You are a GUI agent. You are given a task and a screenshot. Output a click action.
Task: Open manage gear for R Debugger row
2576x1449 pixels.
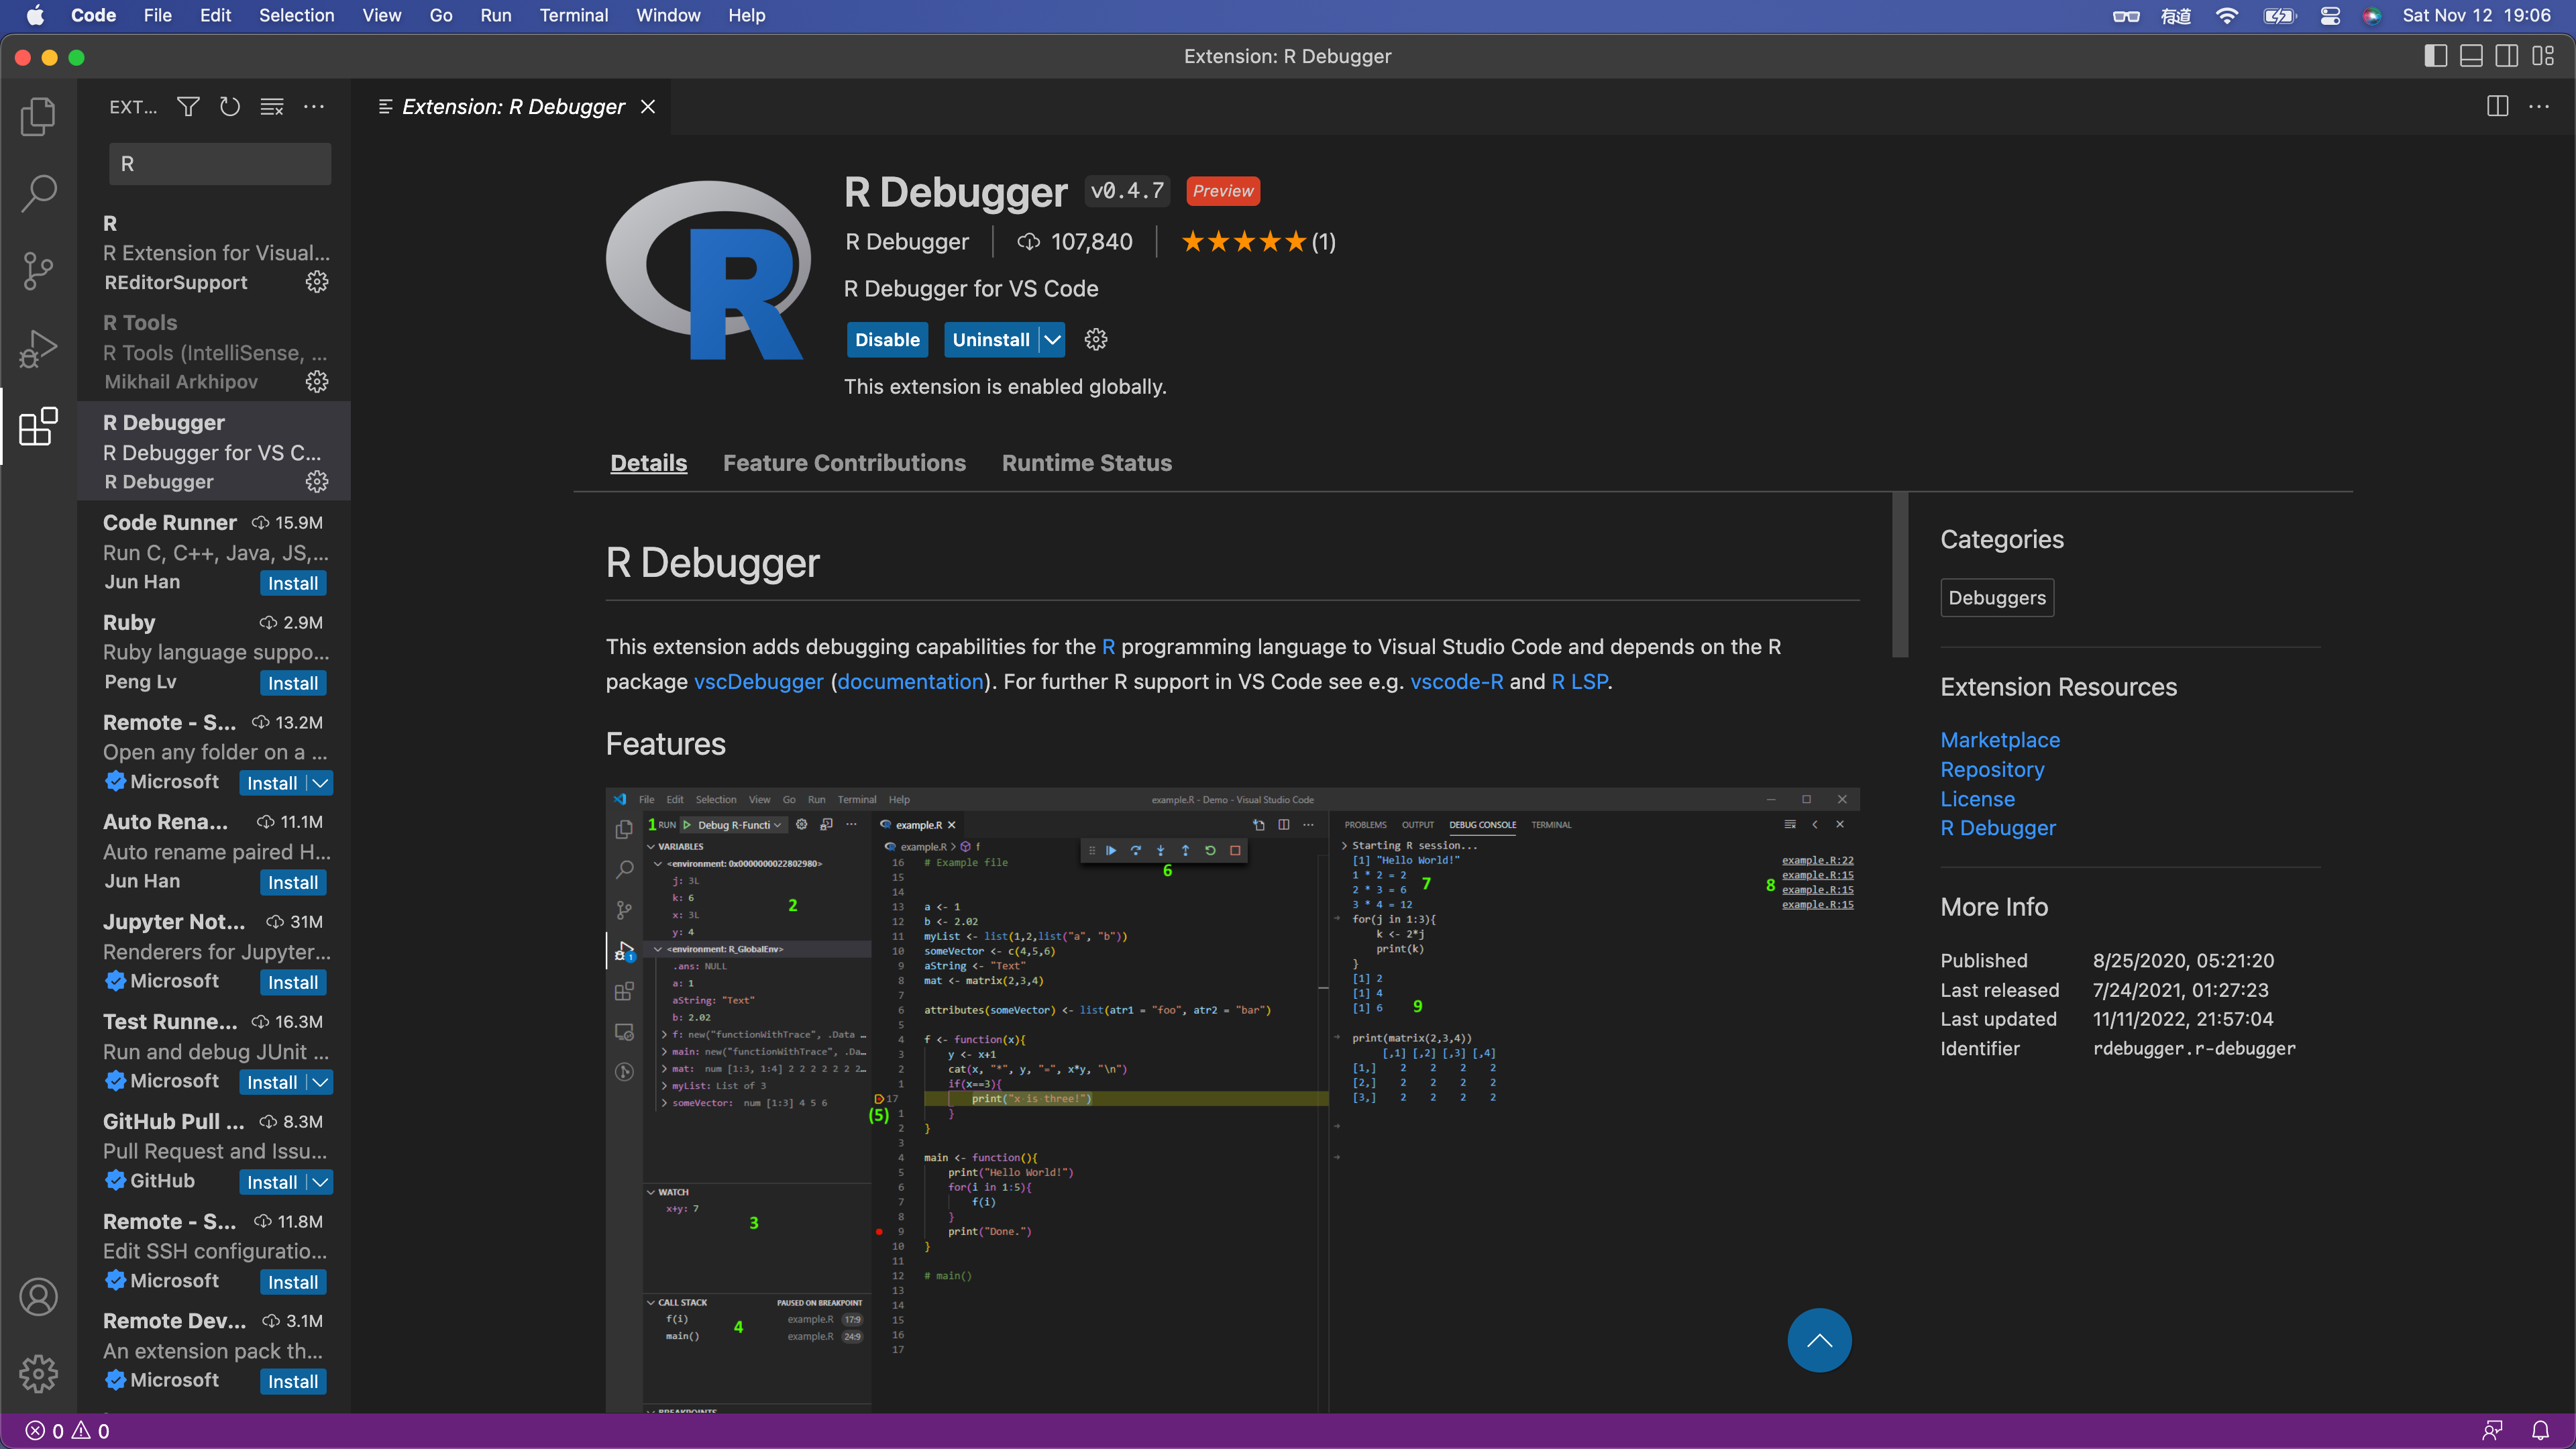click(317, 482)
